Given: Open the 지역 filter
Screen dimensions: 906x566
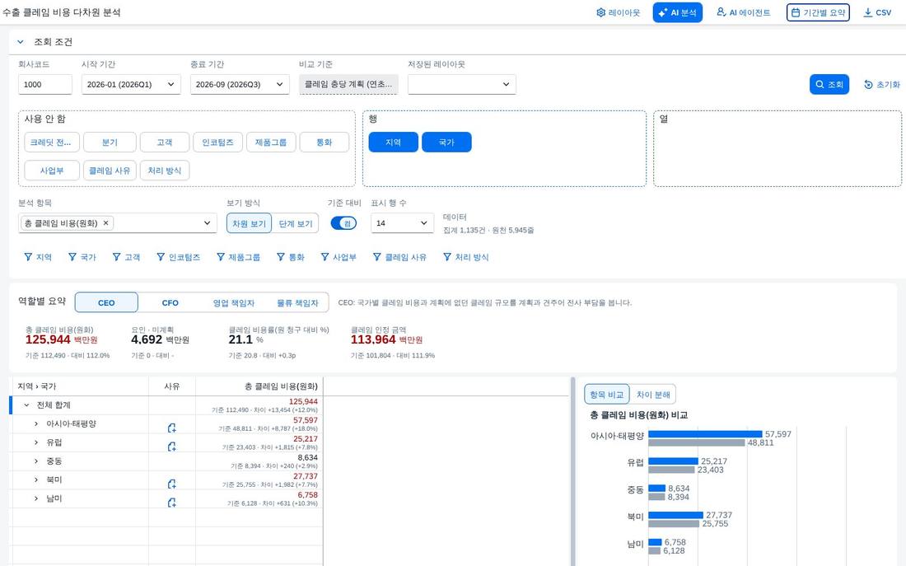Looking at the screenshot, I should click(38, 257).
